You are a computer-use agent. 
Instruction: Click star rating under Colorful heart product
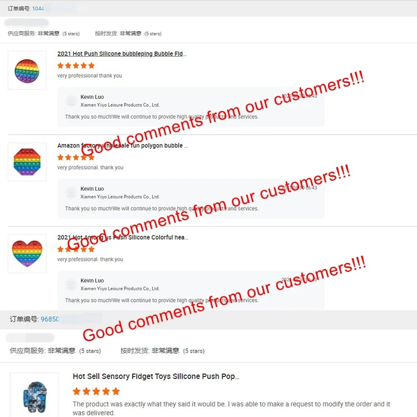pos(76,249)
